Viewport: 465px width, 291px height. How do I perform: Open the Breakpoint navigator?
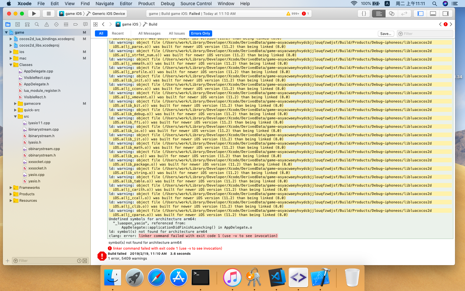(76, 24)
